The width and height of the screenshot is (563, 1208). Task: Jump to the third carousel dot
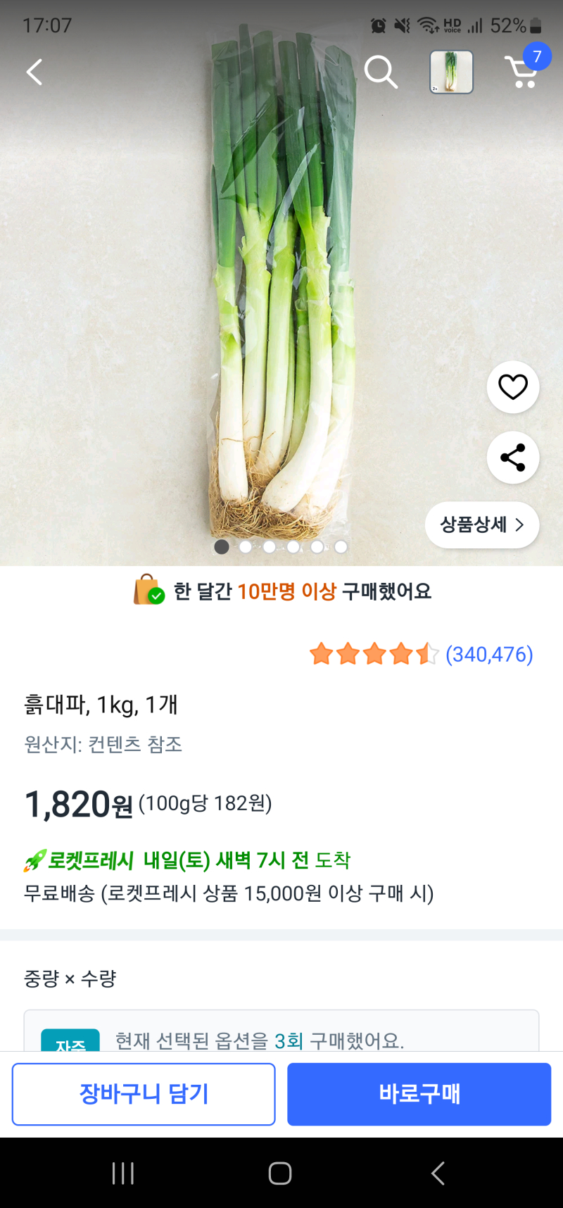pyautogui.click(x=270, y=547)
